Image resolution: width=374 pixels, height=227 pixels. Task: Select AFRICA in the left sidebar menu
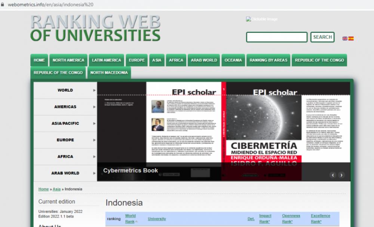coord(65,157)
